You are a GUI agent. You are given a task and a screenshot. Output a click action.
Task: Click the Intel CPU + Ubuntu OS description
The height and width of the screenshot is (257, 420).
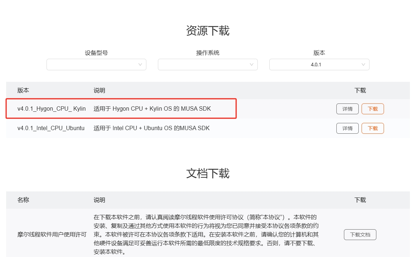point(152,128)
